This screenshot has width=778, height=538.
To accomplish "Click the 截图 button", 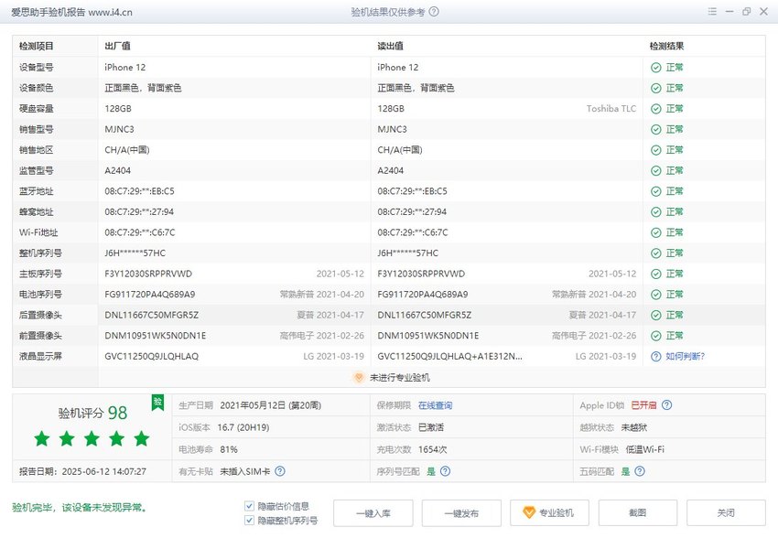I will (x=638, y=513).
